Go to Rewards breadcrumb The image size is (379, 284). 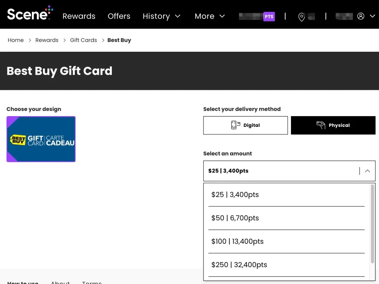[x=47, y=40]
